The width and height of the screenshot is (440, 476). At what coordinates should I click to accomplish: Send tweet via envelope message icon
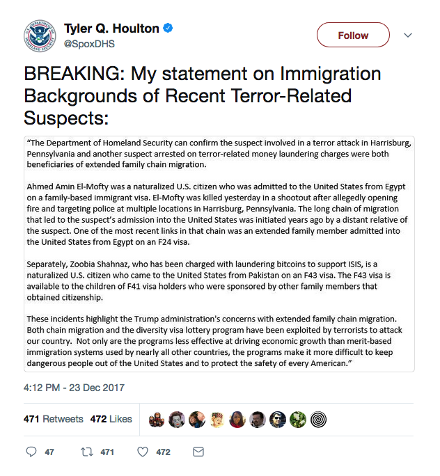198,452
